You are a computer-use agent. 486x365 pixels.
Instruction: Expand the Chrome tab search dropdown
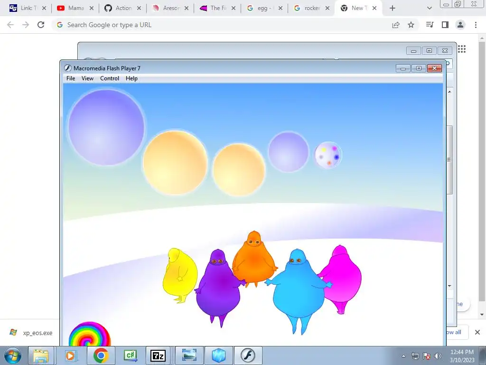click(429, 8)
